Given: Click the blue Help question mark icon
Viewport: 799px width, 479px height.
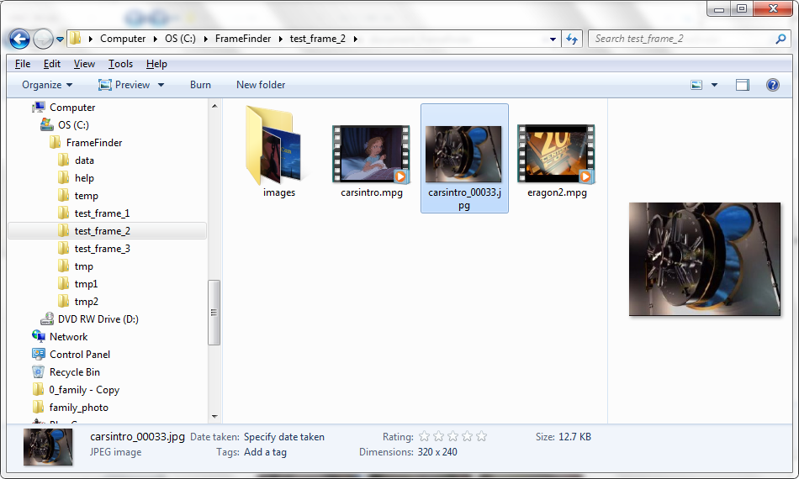Looking at the screenshot, I should click(772, 85).
